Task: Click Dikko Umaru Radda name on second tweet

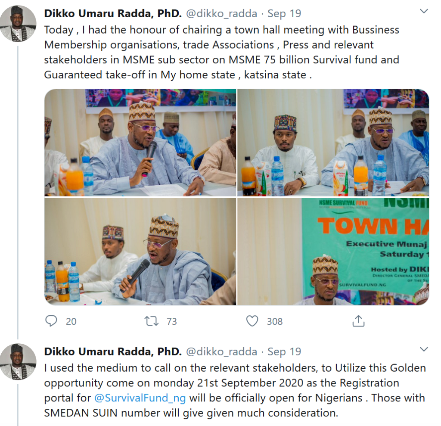Action: (113, 351)
